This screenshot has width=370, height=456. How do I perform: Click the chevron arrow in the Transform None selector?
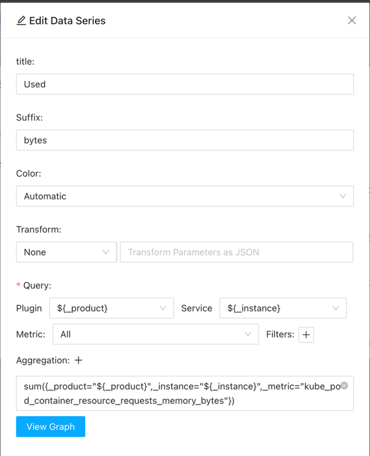pyautogui.click(x=105, y=252)
